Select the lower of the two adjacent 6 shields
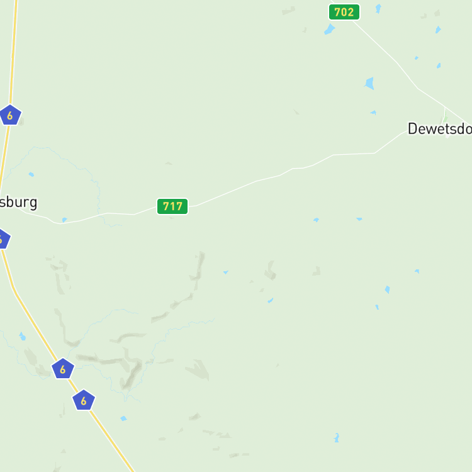The width and height of the screenshot is (472, 472). click(84, 400)
